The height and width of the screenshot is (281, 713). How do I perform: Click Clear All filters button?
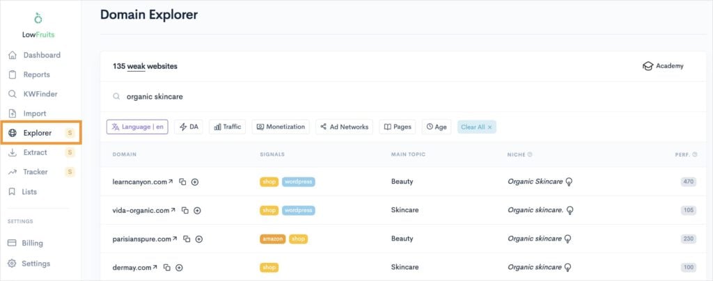pyautogui.click(x=476, y=127)
